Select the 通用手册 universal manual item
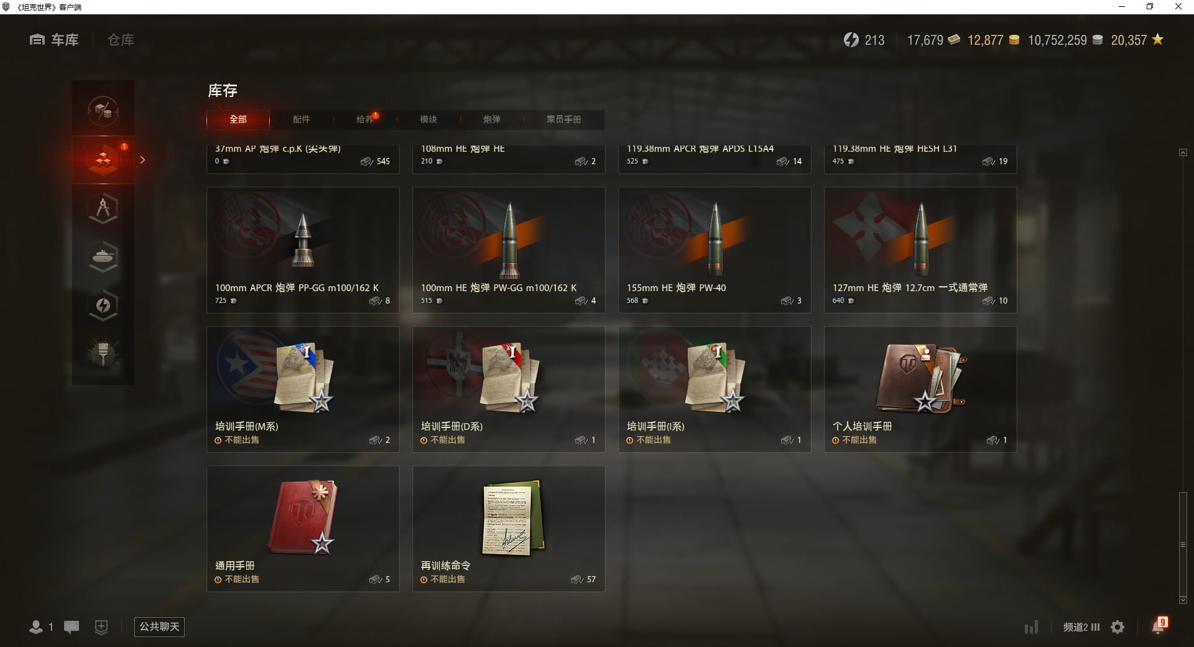Screen dimensions: 1194x647 303,529
